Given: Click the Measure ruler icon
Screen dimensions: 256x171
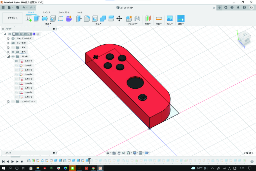Looking at the screenshot, I should [159, 18].
